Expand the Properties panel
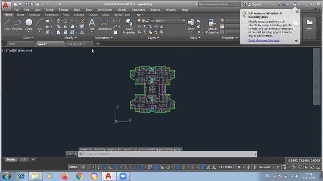This screenshot has height=181, width=323. [230, 38]
